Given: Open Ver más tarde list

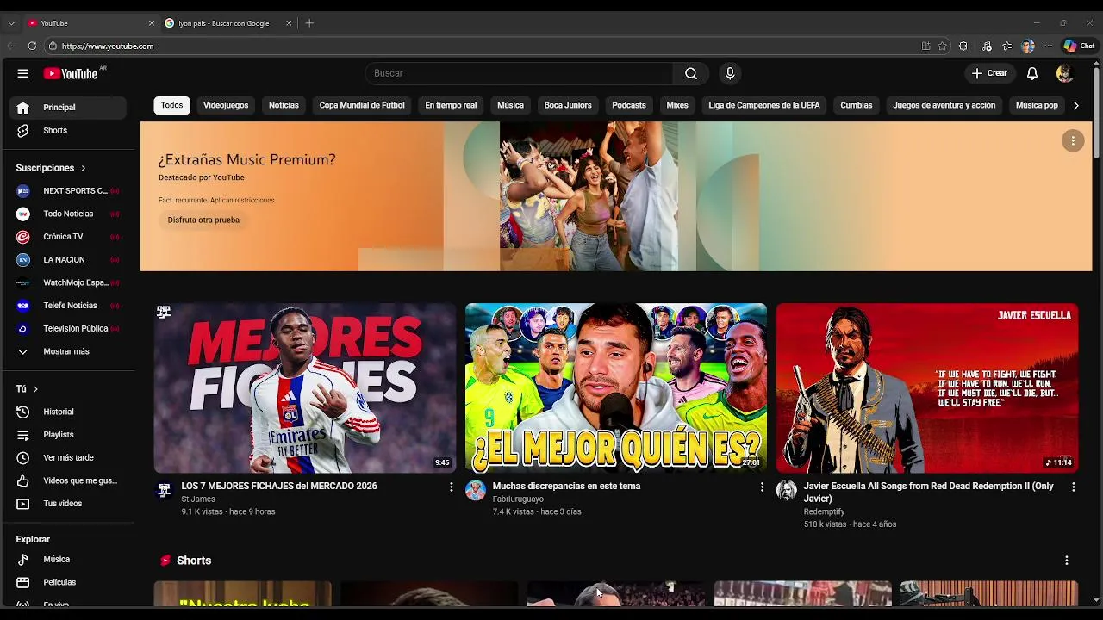Looking at the screenshot, I should 68,458.
